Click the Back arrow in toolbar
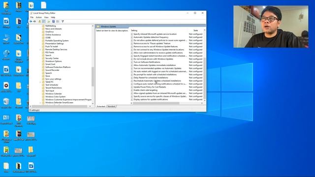This screenshot has height=177, width=315. 31,22
